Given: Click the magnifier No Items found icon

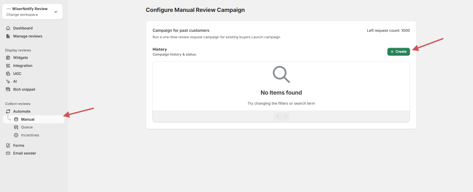Looking at the screenshot, I should pyautogui.click(x=281, y=74).
